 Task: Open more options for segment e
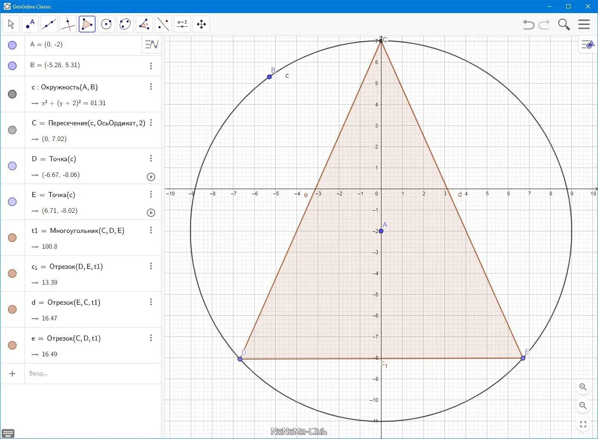[151, 338]
